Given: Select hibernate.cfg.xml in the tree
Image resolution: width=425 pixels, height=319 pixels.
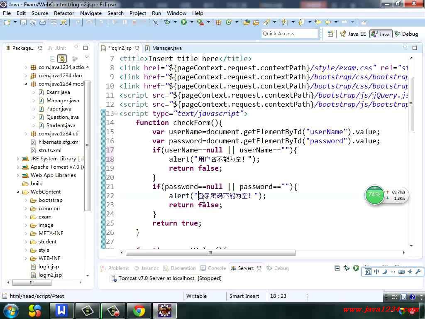Looking at the screenshot, I should 59,142.
